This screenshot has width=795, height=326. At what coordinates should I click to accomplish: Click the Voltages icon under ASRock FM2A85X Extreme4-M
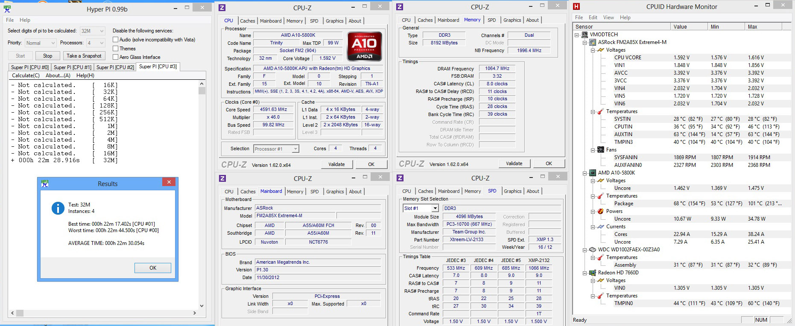600,50
